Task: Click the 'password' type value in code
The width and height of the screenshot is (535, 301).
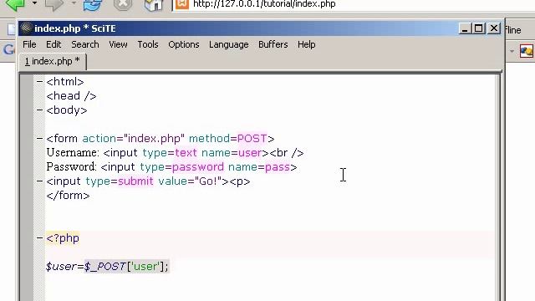Action: point(198,167)
